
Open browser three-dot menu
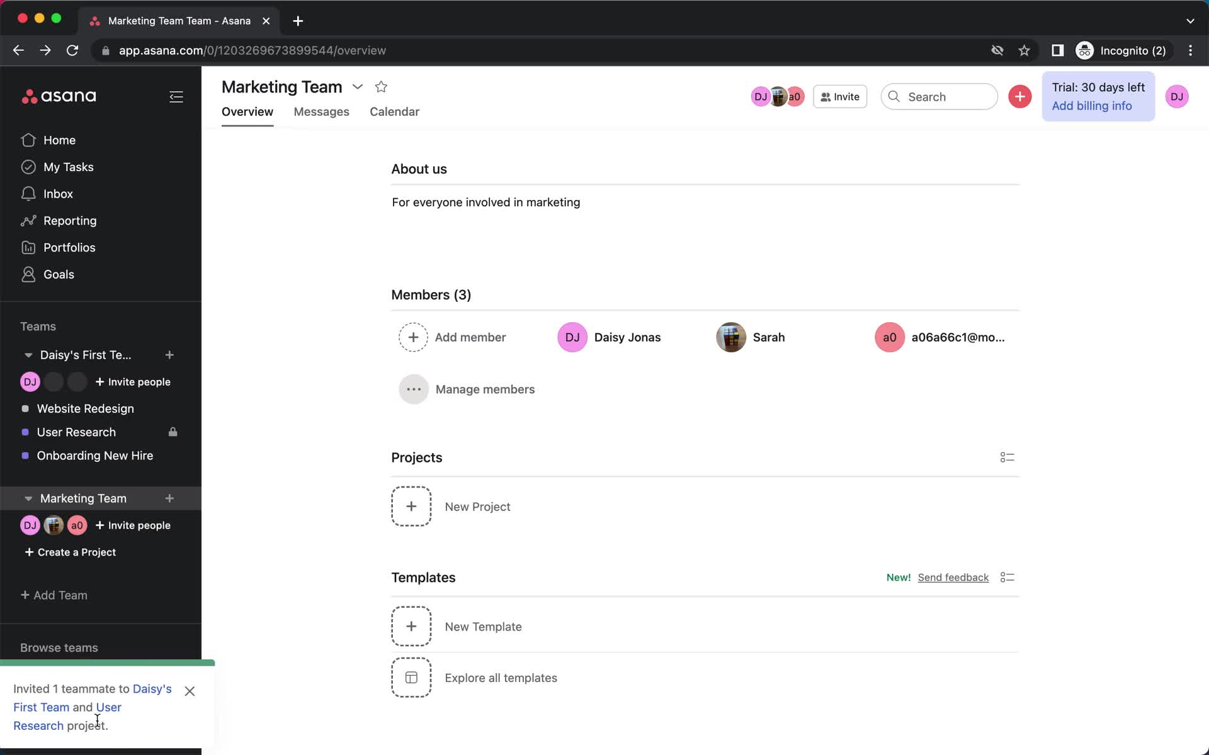1190,50
